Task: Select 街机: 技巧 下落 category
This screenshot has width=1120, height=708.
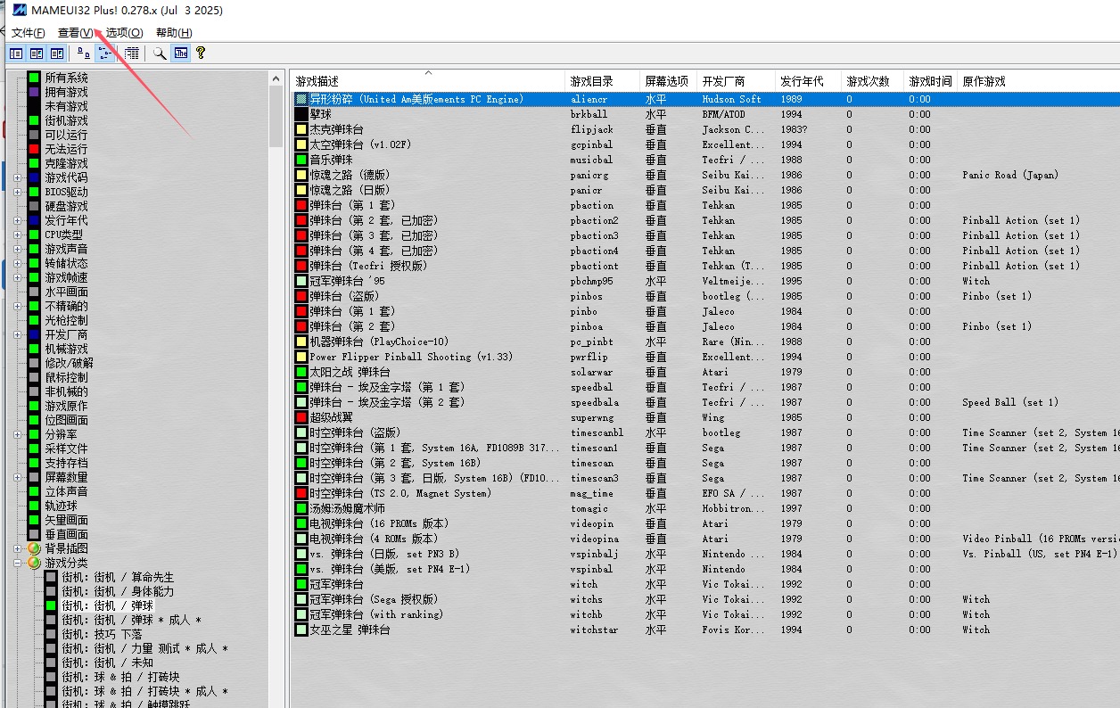Action: [x=102, y=634]
